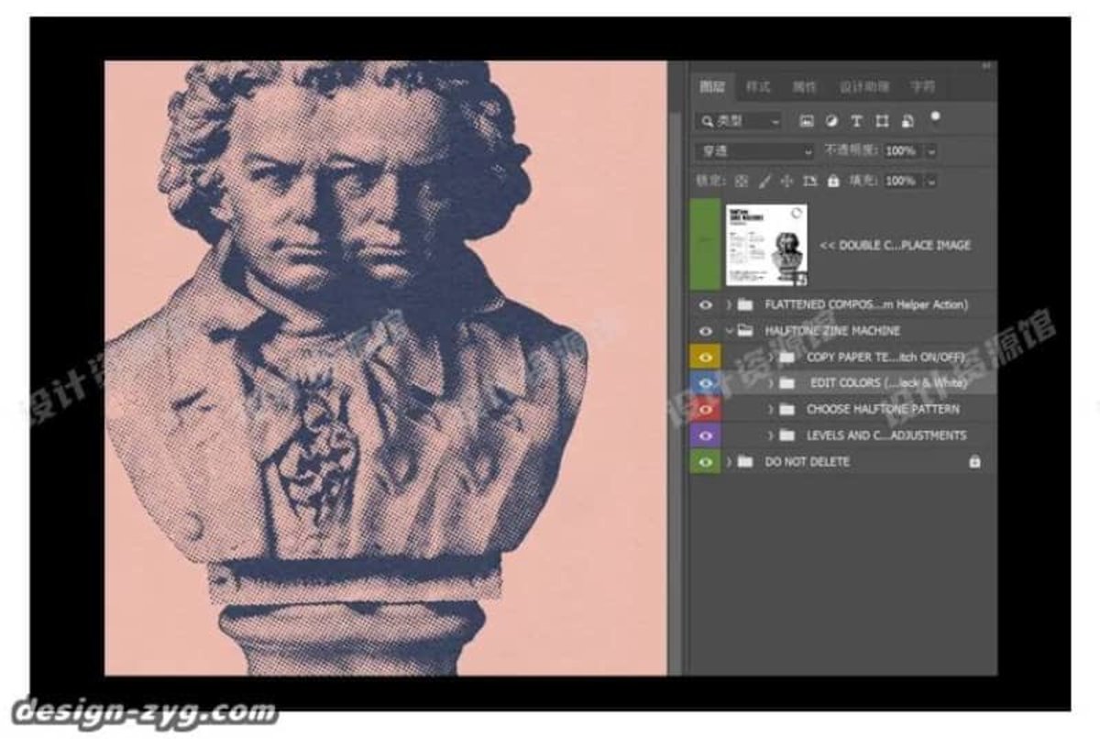Click the lock all padlock icon

pos(833,181)
